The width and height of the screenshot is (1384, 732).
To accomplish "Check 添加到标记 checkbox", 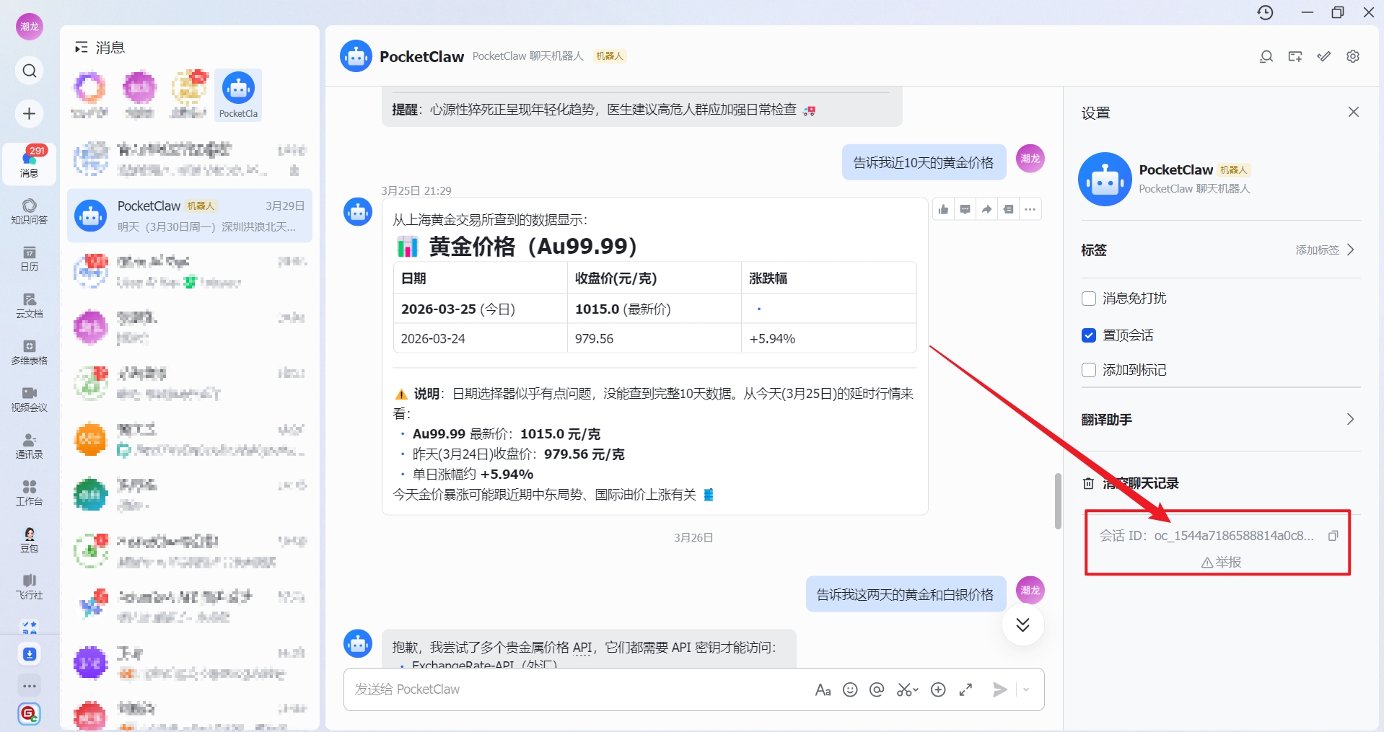I will pyautogui.click(x=1089, y=370).
